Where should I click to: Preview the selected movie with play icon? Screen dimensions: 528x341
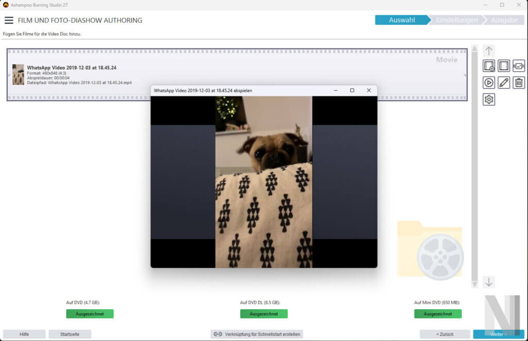pos(489,82)
